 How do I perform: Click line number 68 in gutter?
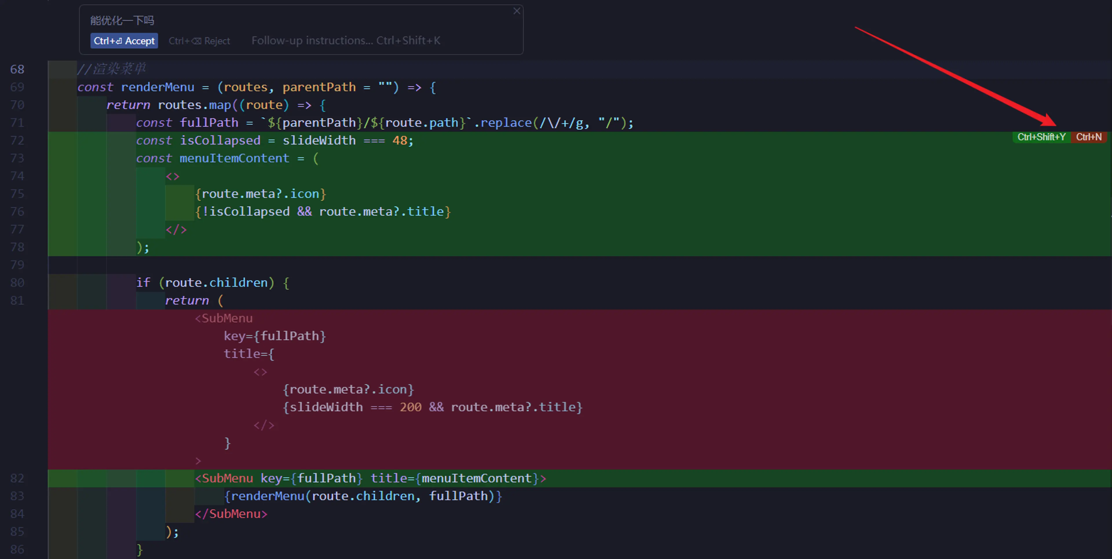pos(17,69)
